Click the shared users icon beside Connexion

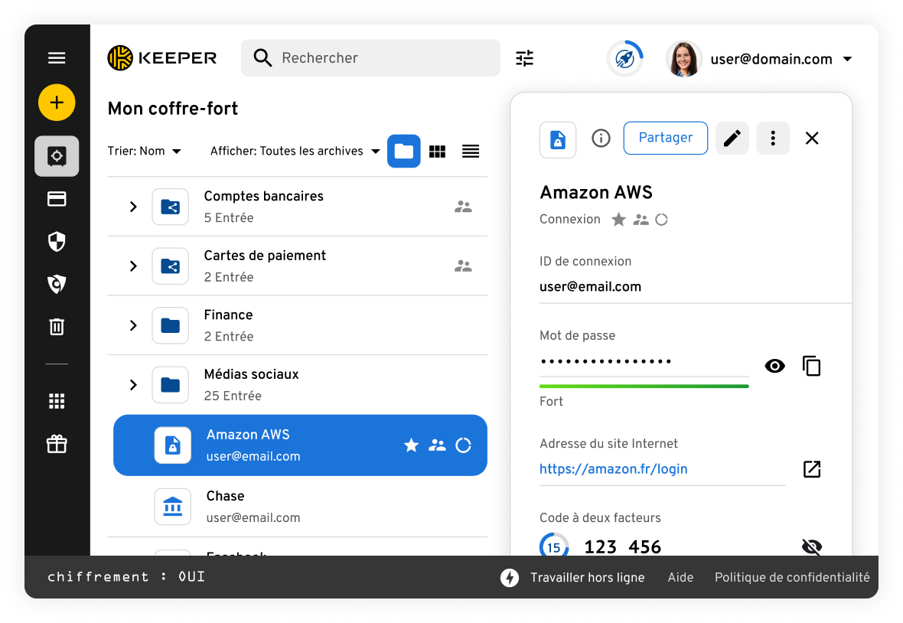(x=641, y=220)
